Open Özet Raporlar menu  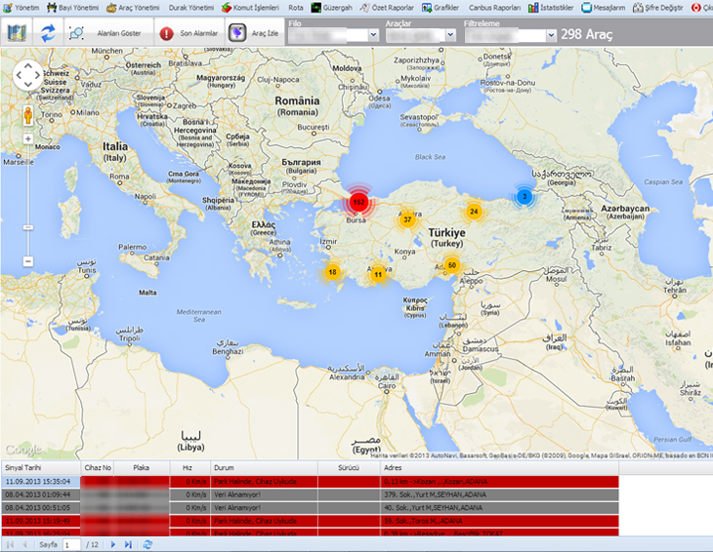coord(387,7)
